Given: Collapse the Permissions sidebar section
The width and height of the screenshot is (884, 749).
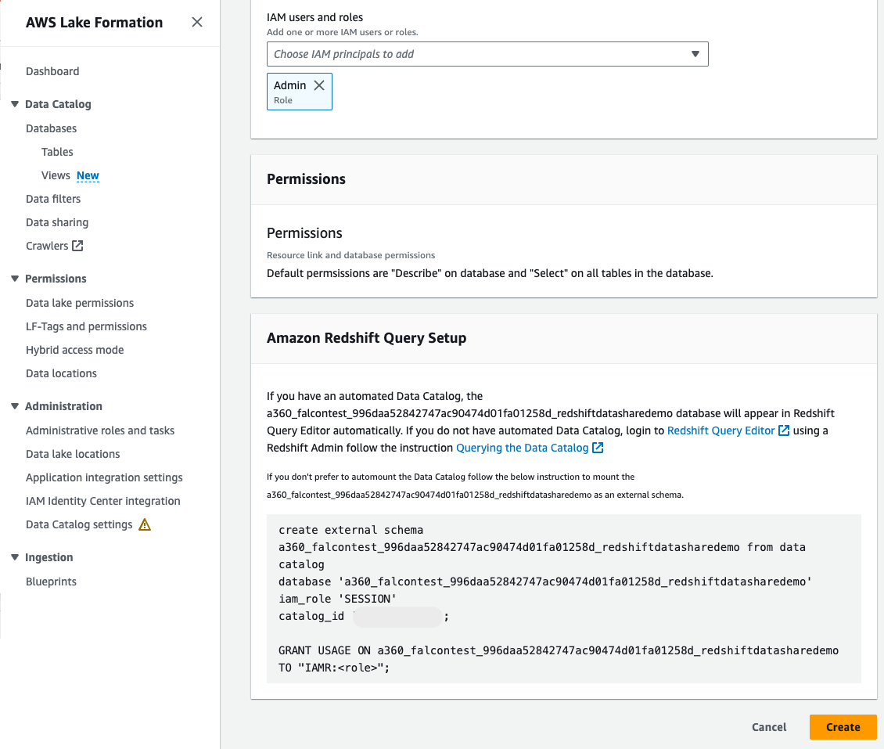Looking at the screenshot, I should tap(14, 279).
